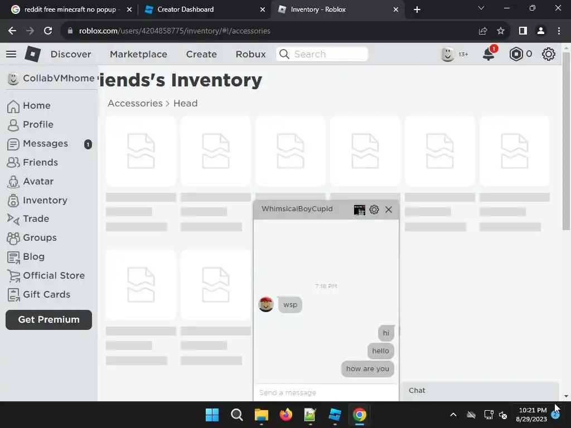Click the 'how are you' chat message
Viewport: 571px width, 428px height.
click(x=367, y=369)
